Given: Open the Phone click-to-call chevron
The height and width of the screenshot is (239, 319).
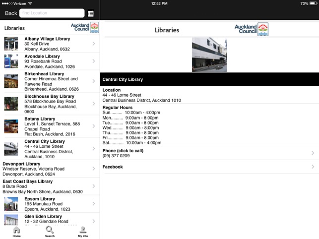Looking at the screenshot, I should click(x=313, y=153).
